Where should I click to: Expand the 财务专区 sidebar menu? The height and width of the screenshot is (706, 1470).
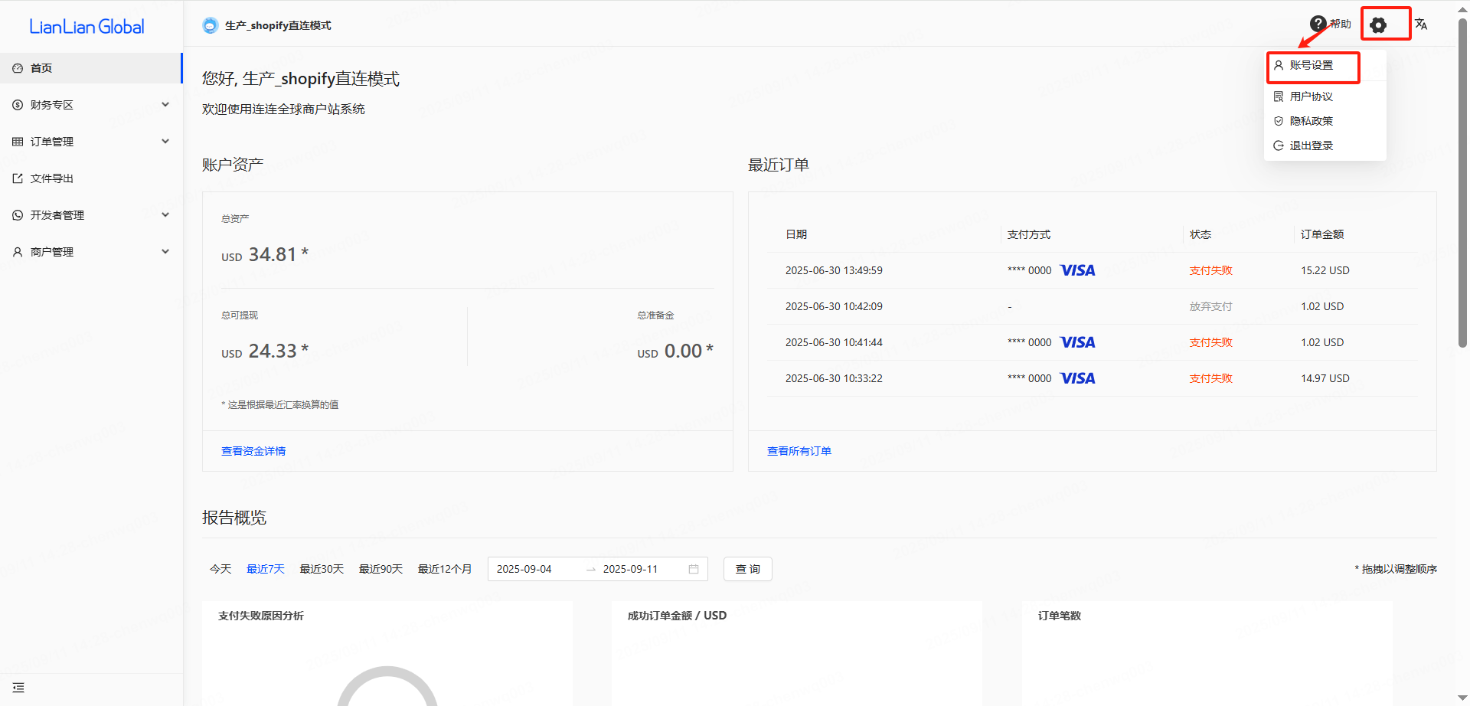tap(165, 105)
